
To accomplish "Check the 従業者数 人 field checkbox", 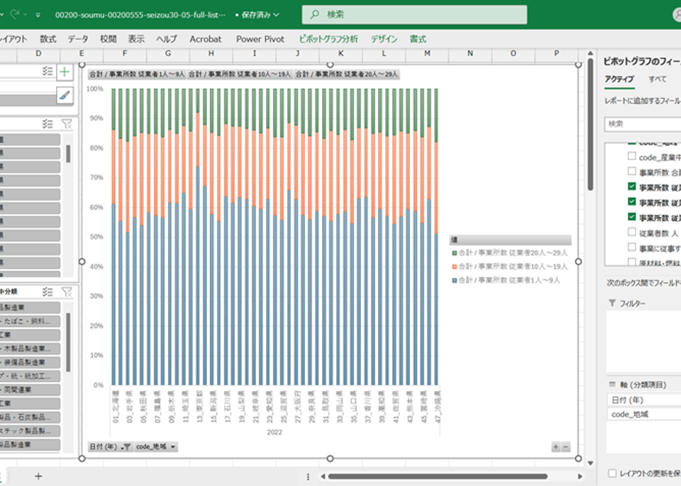I will pyautogui.click(x=632, y=232).
